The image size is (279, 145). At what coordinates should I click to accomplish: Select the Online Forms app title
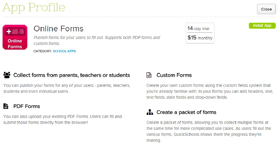[59, 29]
